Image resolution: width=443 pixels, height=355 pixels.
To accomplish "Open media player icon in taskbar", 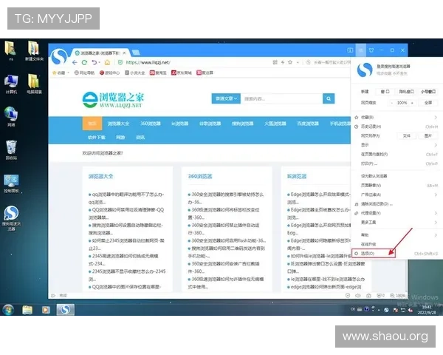I will (46, 310).
